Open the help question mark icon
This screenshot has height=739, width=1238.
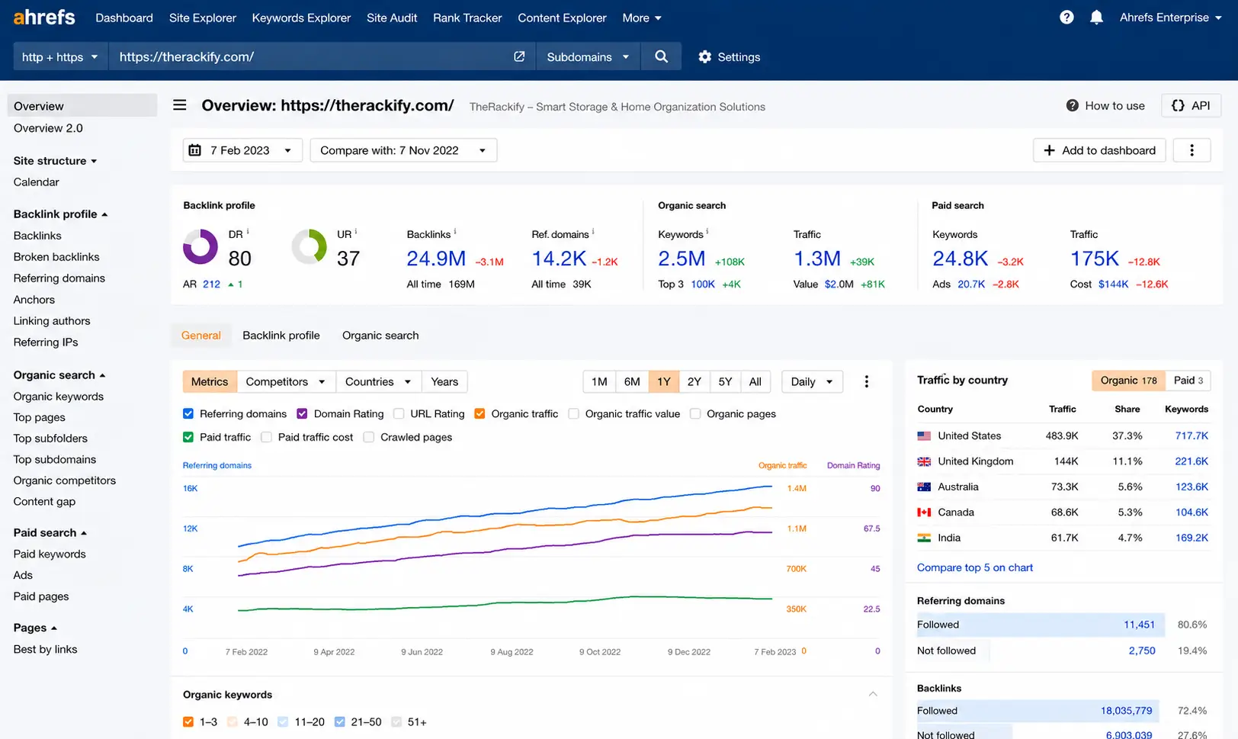1066,18
